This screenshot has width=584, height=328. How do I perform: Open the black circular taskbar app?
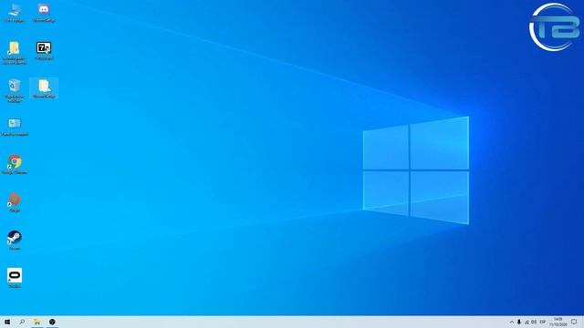pos(52,322)
